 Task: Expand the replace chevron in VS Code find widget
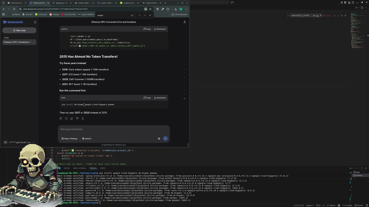[289, 16]
